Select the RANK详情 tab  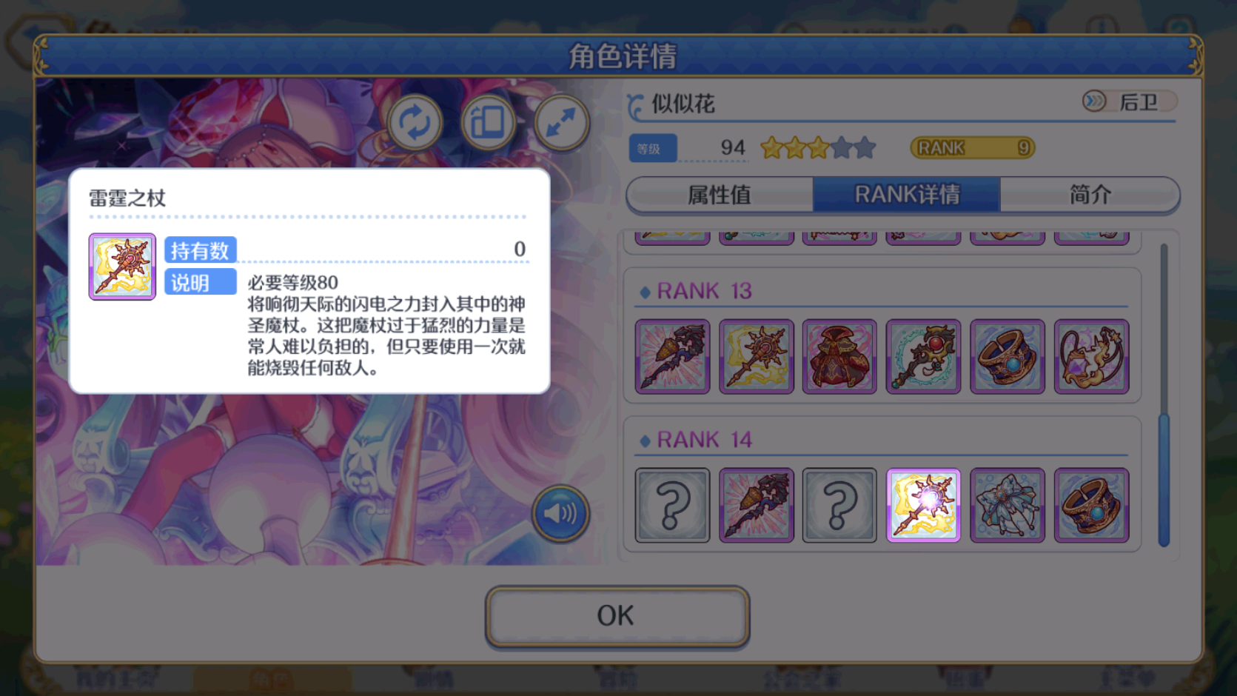pos(907,195)
